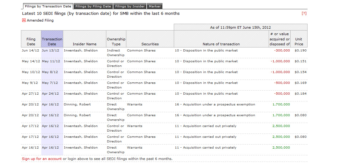The height and width of the screenshot is (168, 359).
Task: Click the Sign up for an account link
Action: (42, 159)
